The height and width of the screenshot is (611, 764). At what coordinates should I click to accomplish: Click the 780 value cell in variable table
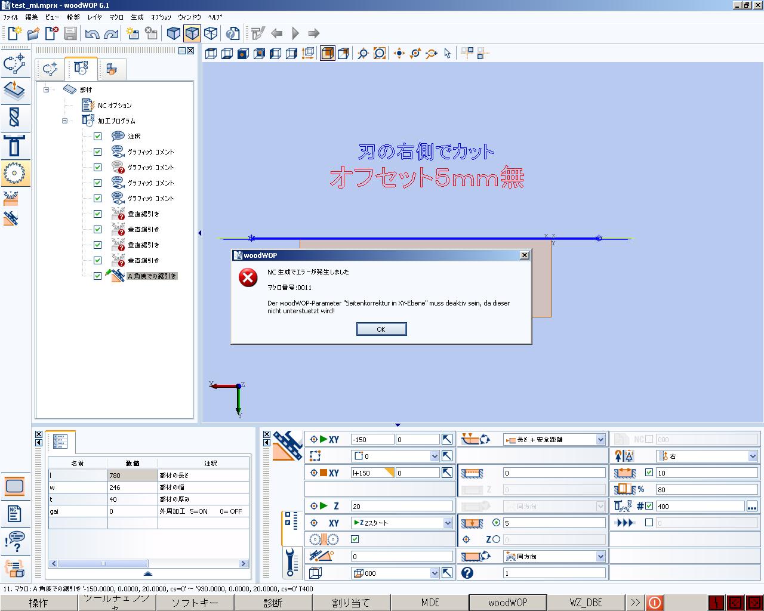(x=133, y=476)
